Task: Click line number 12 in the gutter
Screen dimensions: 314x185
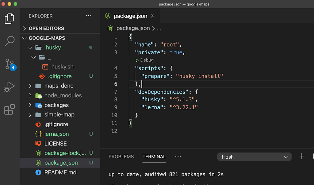Action: pos(114,131)
